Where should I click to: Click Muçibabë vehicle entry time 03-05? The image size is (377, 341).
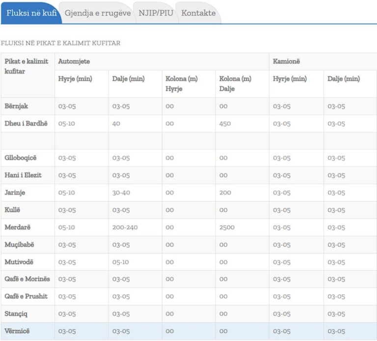coord(67,245)
